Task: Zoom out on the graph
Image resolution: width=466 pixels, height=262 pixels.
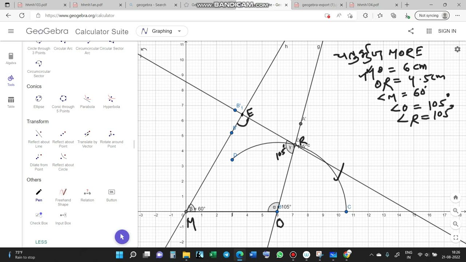Action: pos(455,224)
